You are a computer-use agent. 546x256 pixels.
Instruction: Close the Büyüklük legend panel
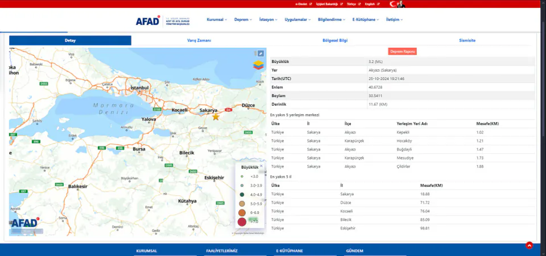pyautogui.click(x=261, y=166)
